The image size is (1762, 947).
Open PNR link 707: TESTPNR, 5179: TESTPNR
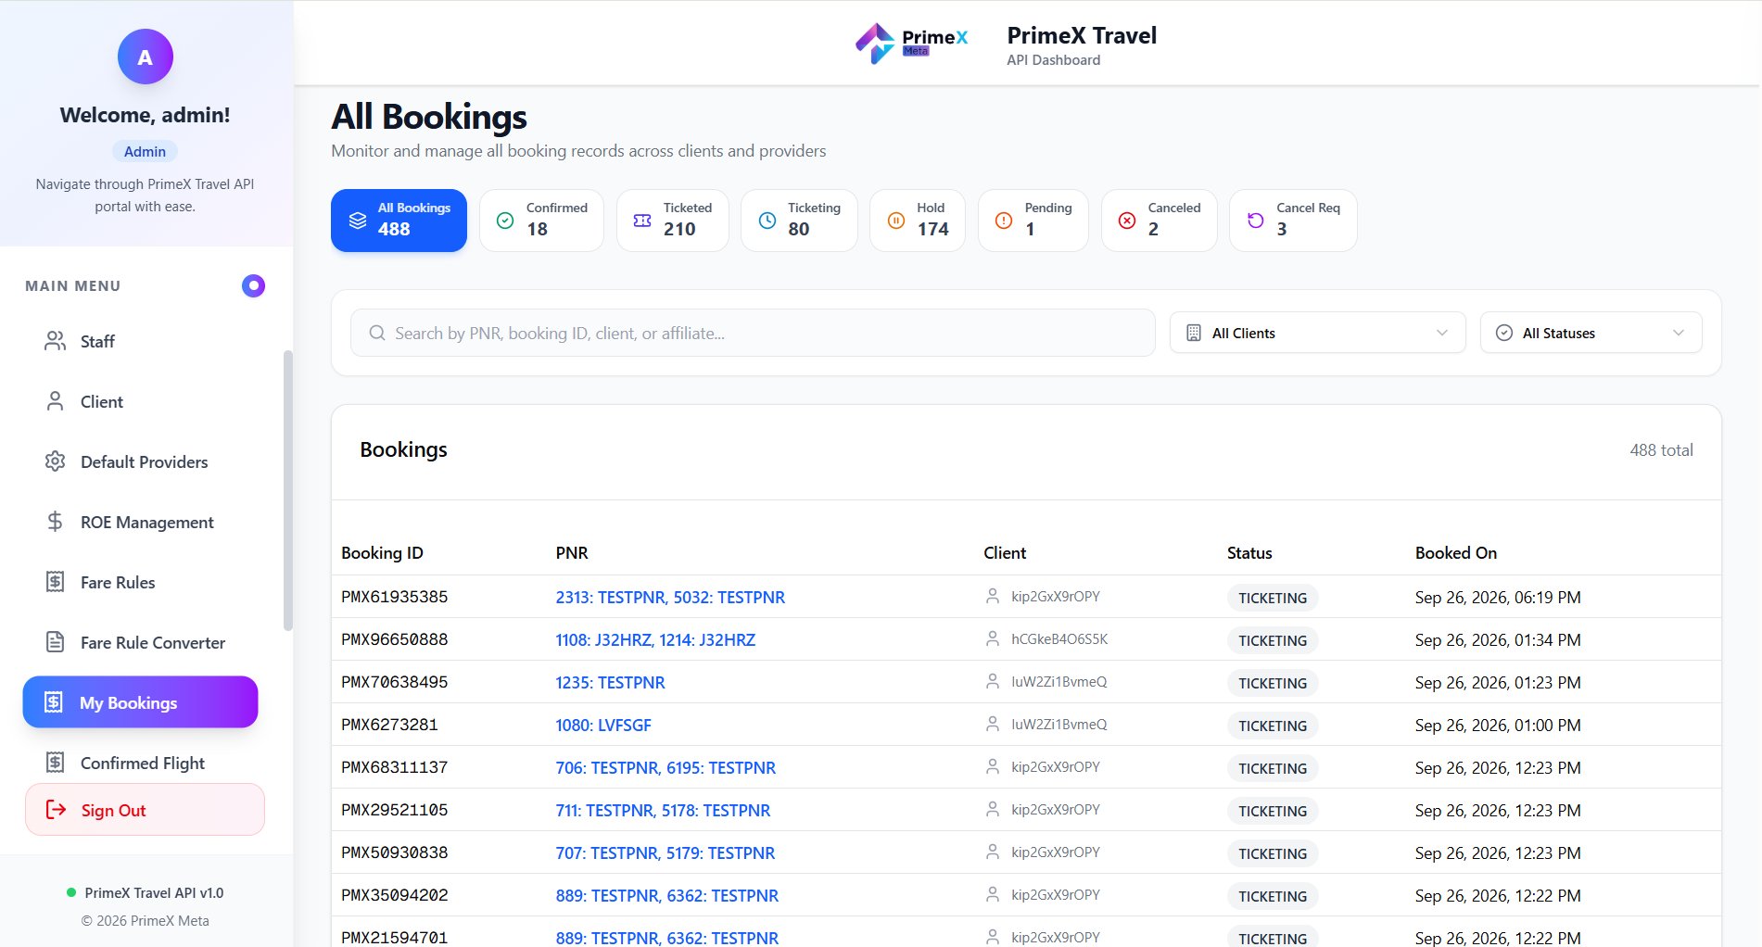point(665,853)
